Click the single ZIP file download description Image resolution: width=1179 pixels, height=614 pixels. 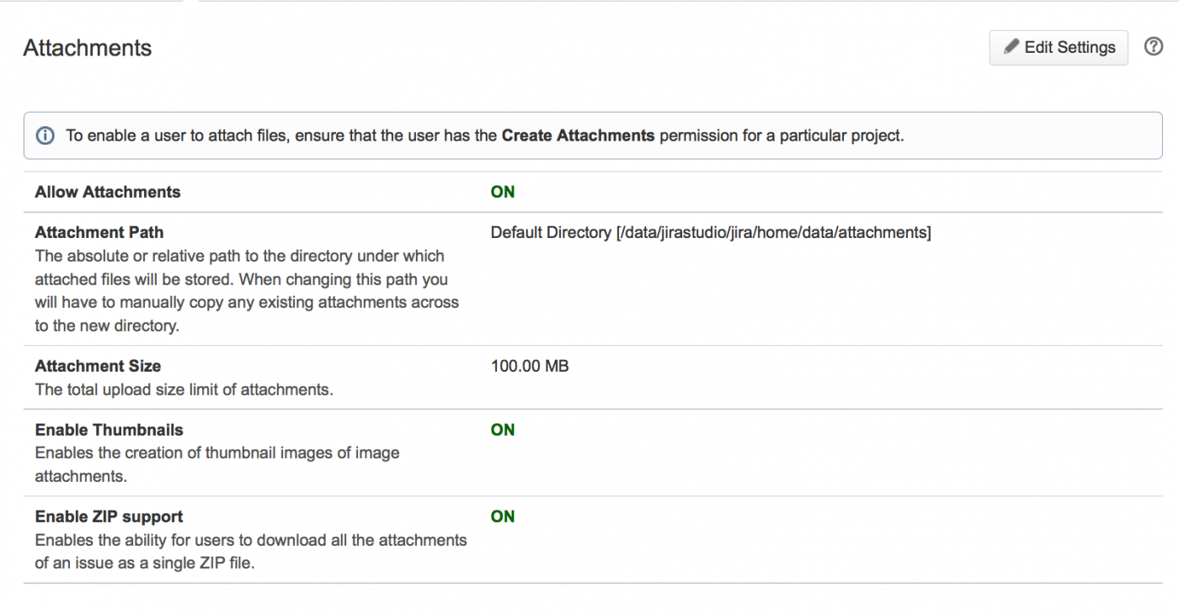[250, 552]
